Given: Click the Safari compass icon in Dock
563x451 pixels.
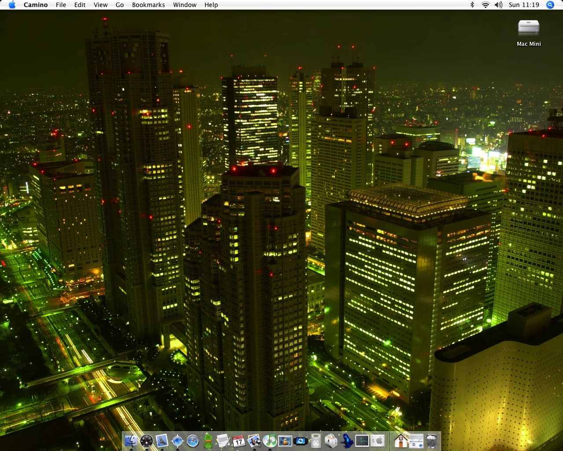Looking at the screenshot, I should pos(193,440).
